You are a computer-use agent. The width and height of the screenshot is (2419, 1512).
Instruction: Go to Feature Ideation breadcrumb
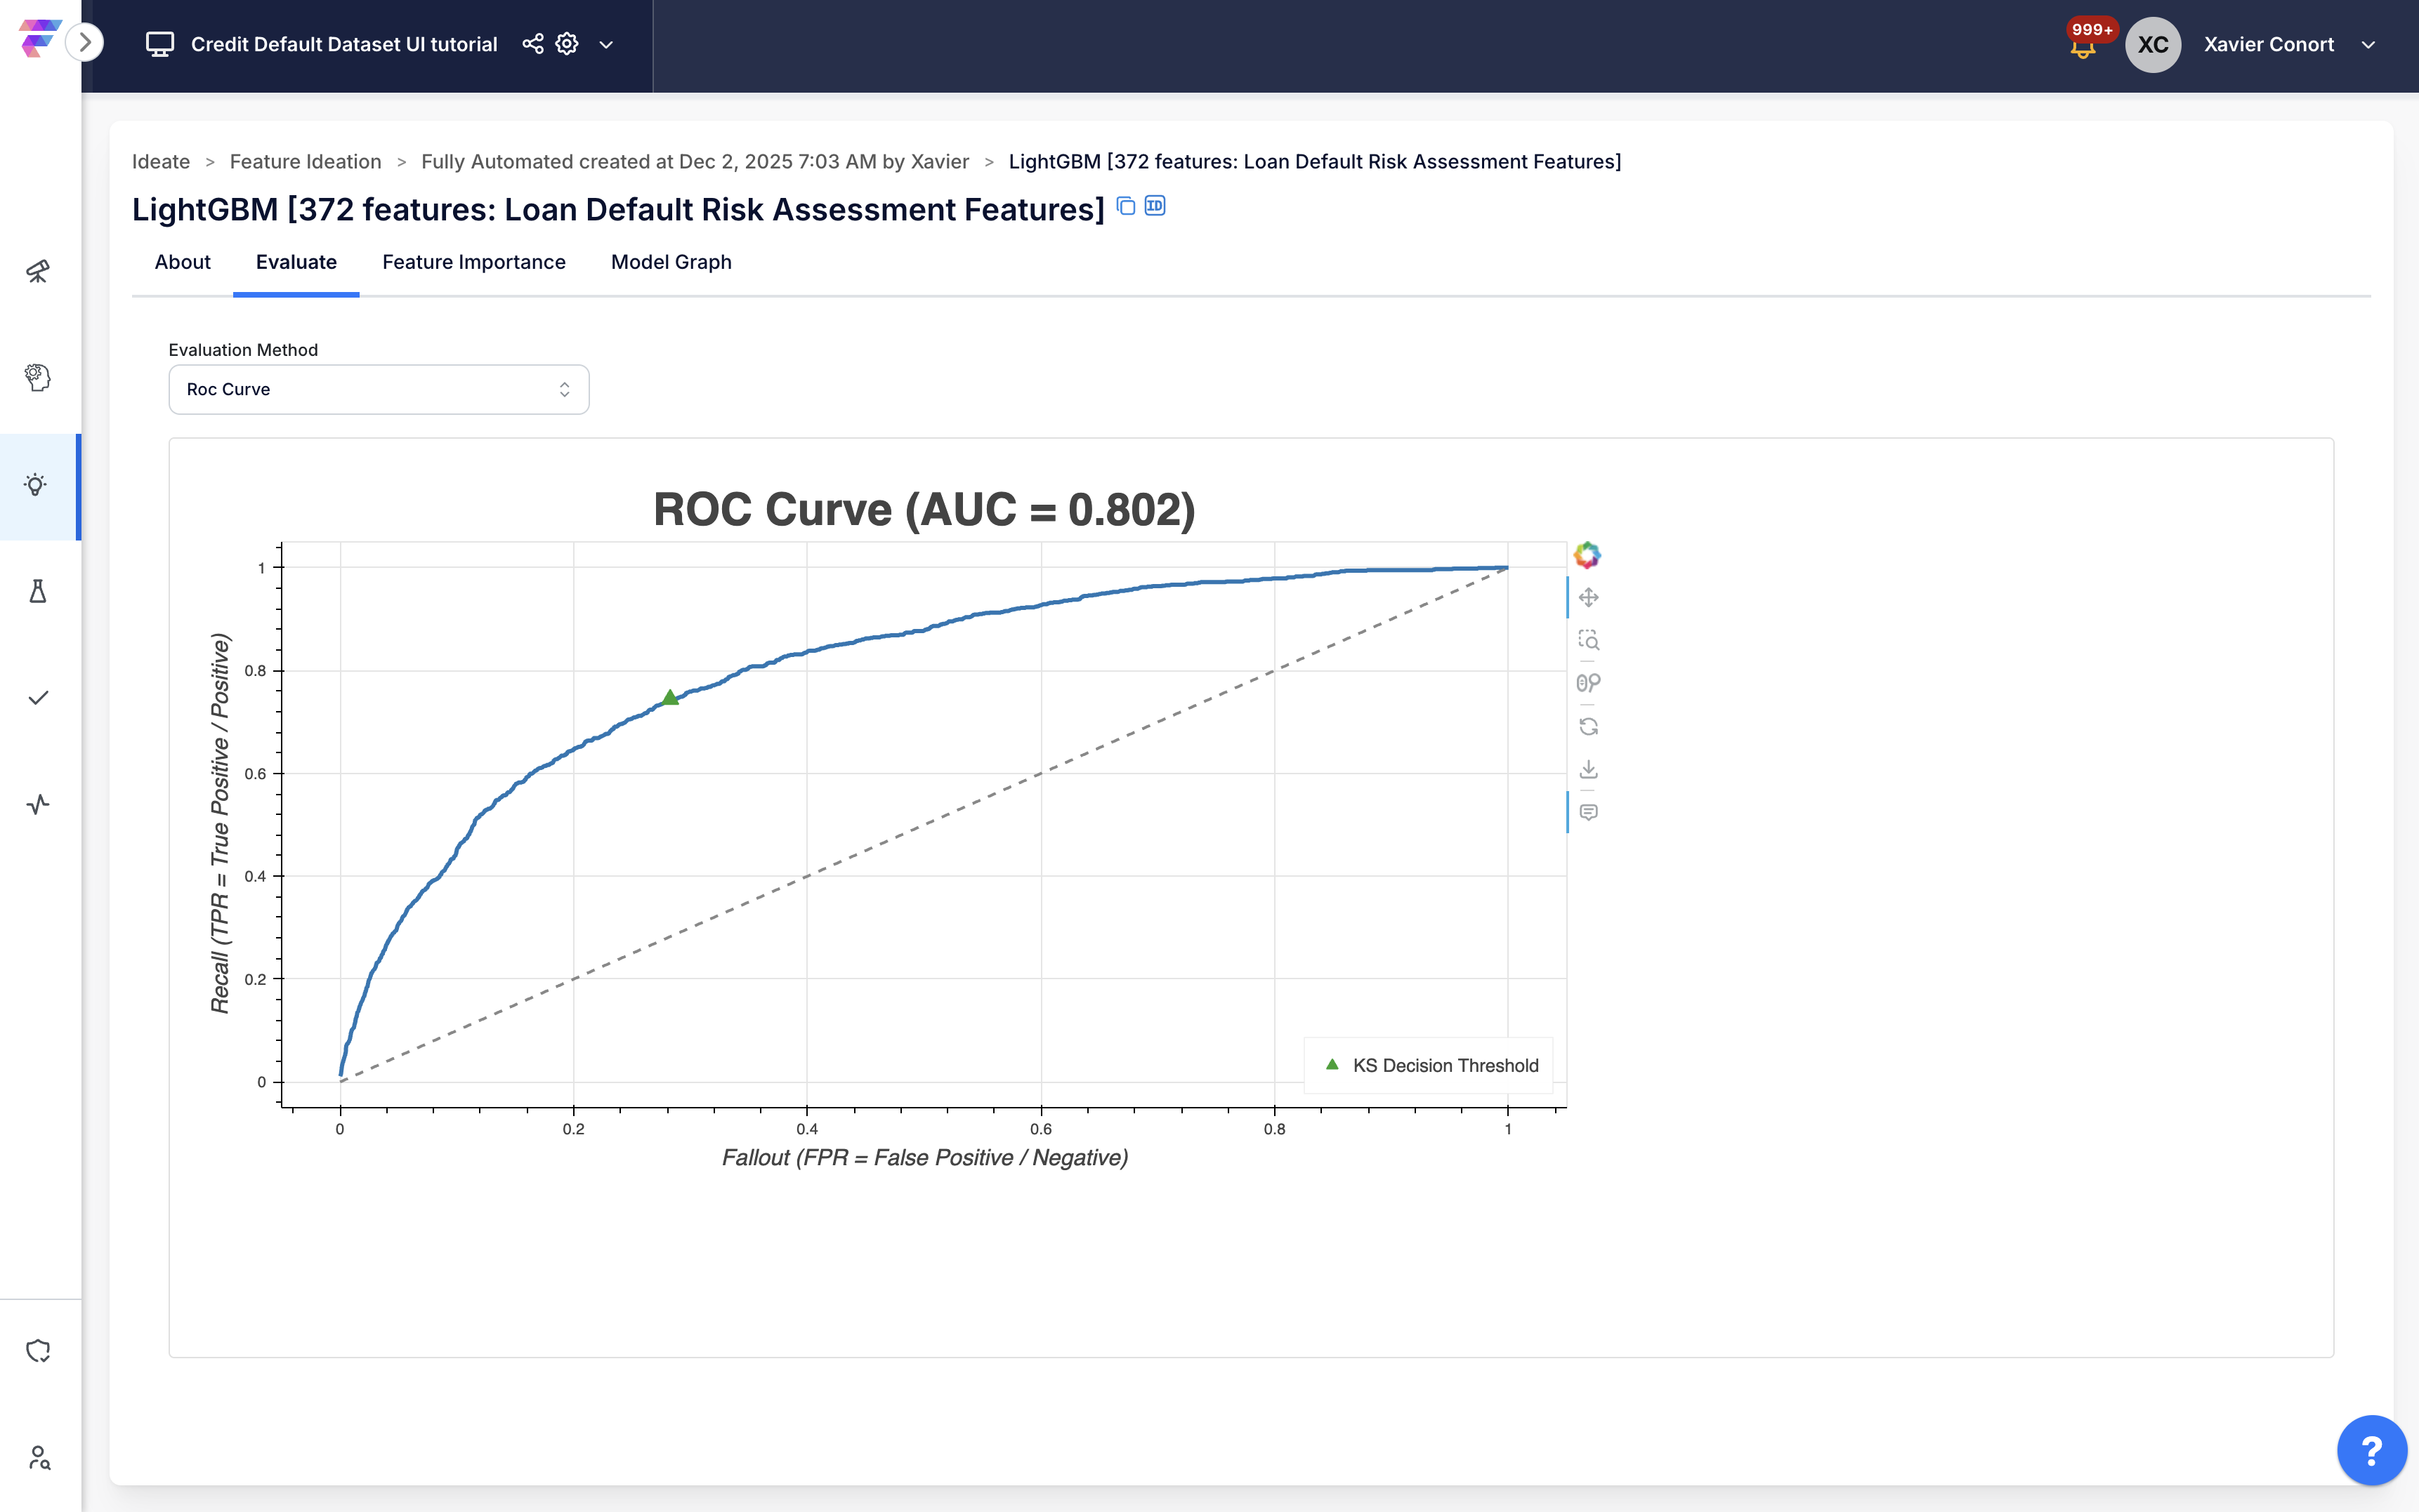305,162
